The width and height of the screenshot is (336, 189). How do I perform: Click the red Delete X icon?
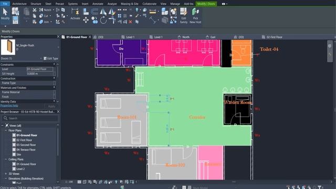(130, 22)
